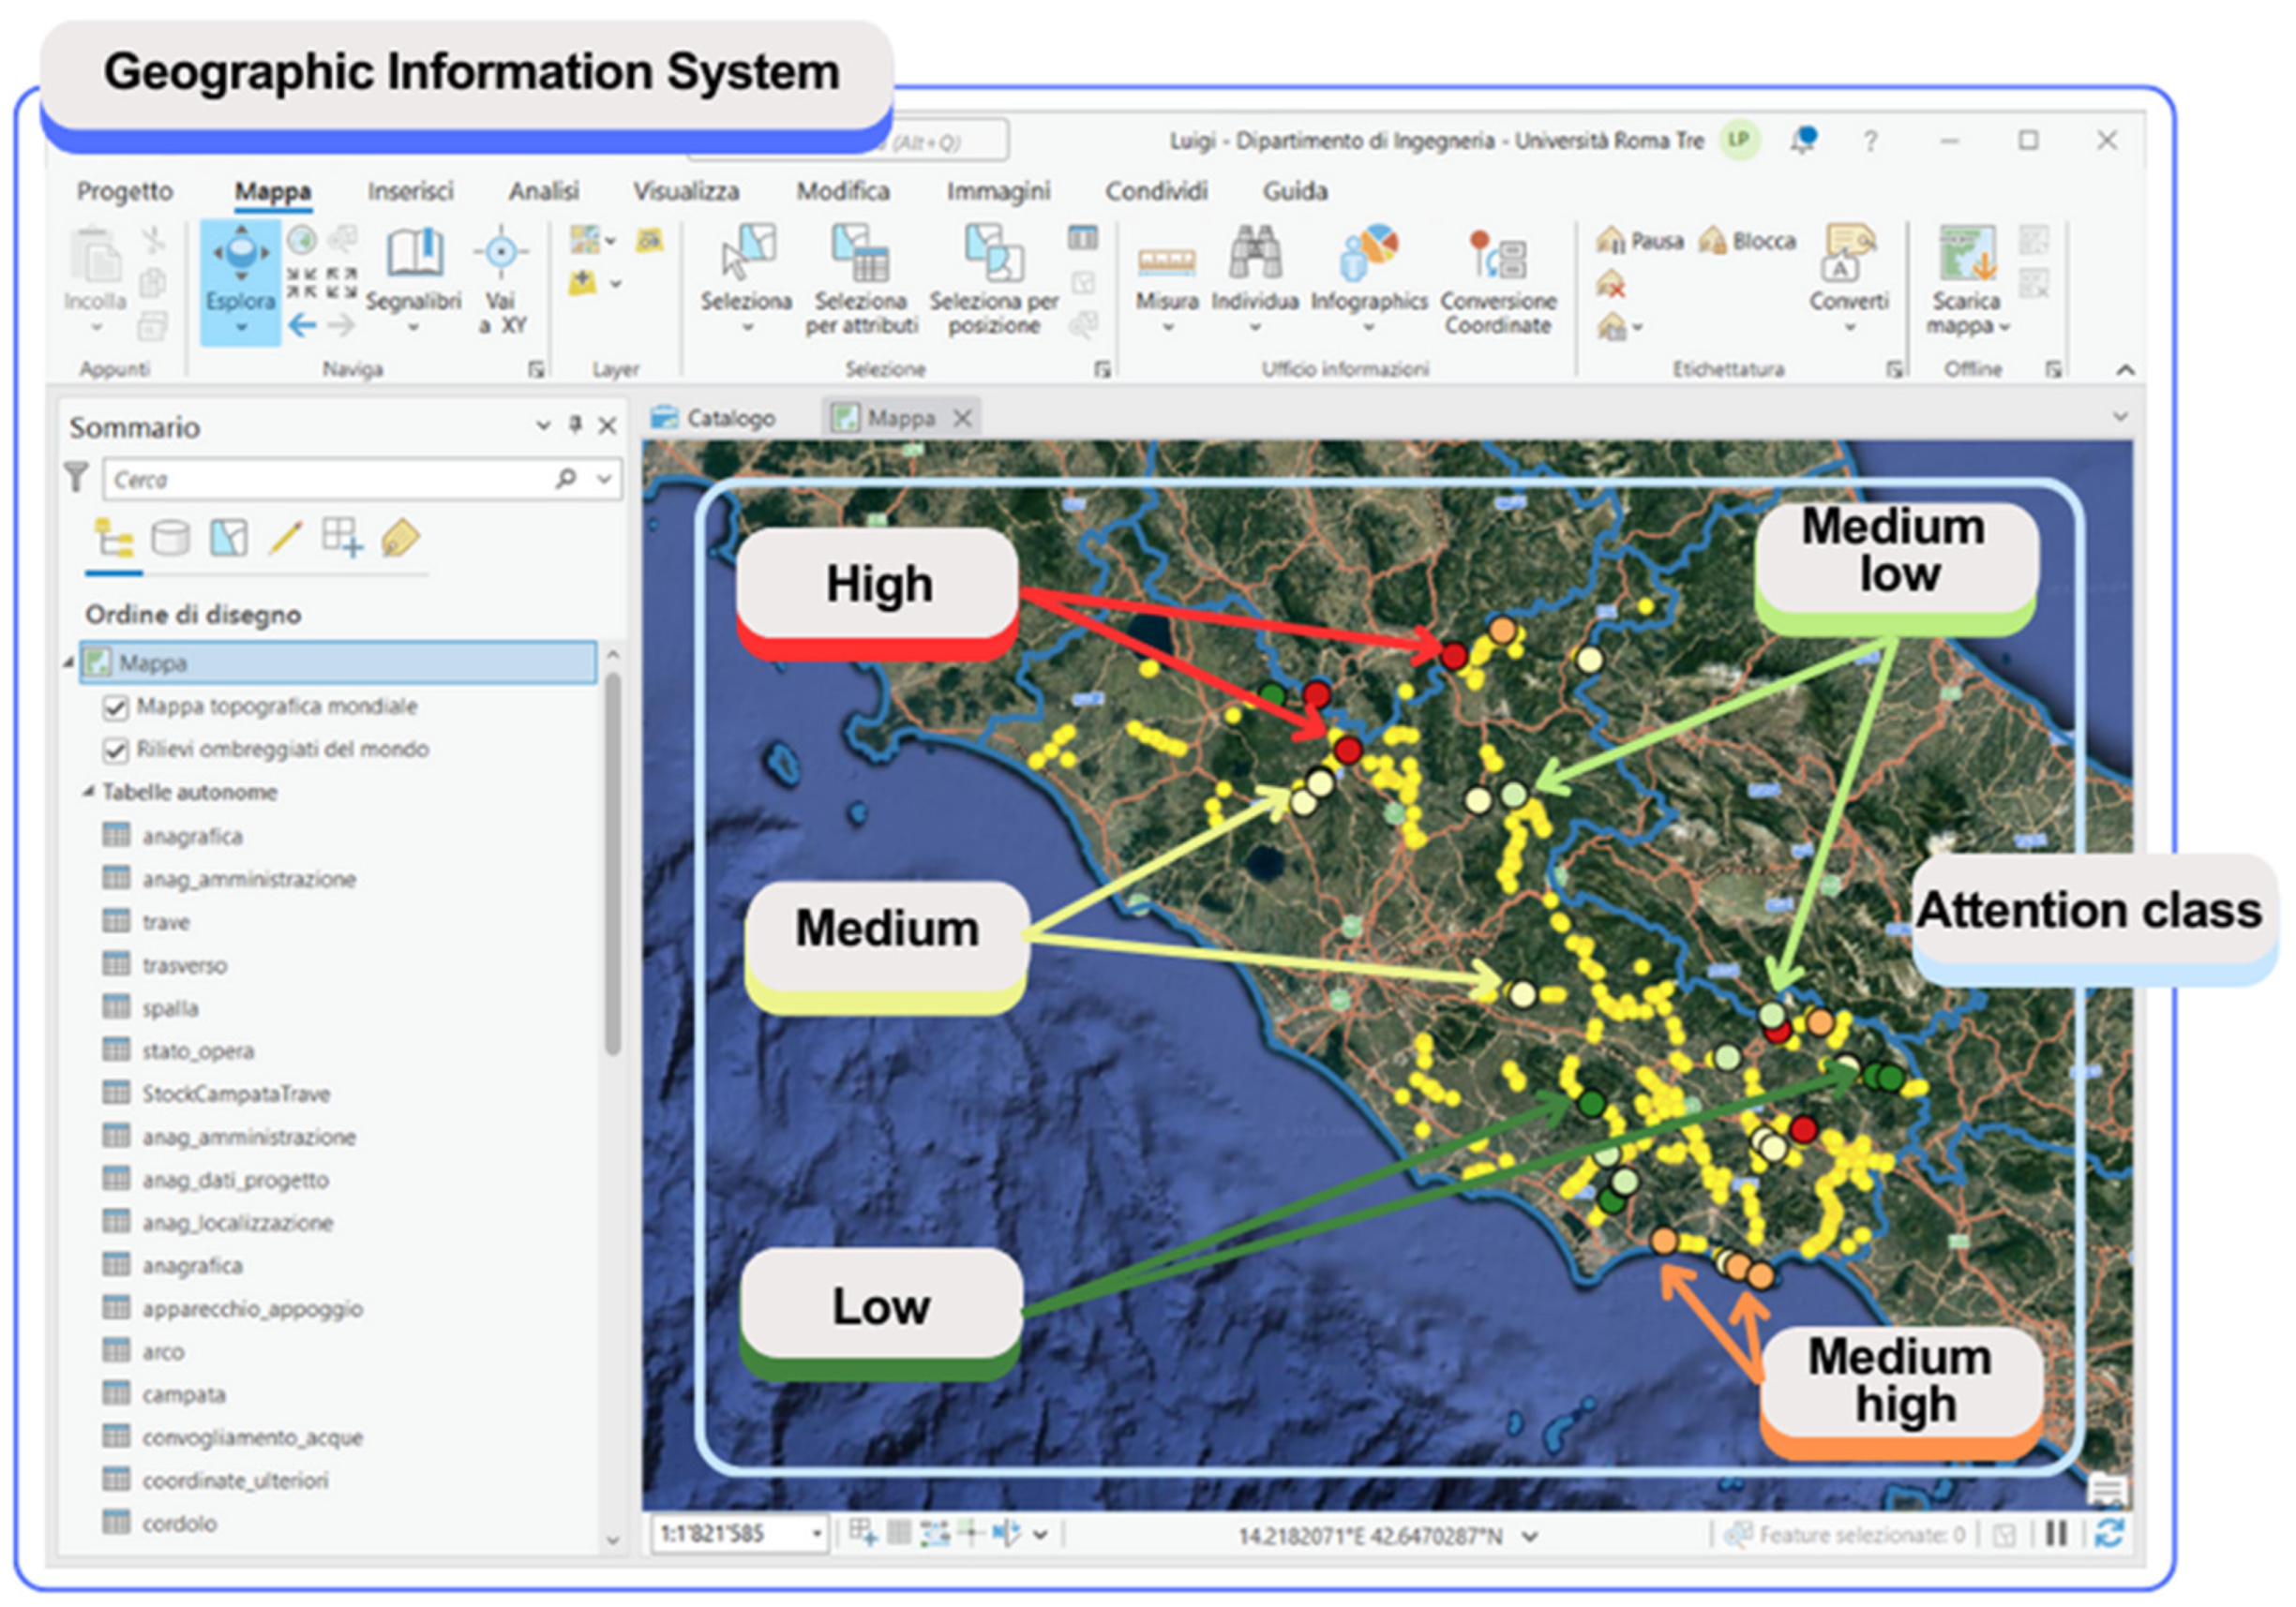Collapse the Tabelle autonome group
2296x1607 pixels.
point(88,792)
